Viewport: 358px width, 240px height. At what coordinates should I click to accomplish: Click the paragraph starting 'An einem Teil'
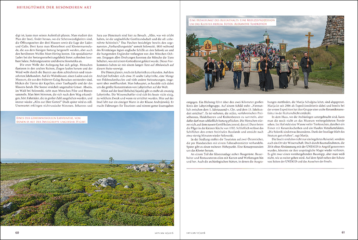click(225, 158)
